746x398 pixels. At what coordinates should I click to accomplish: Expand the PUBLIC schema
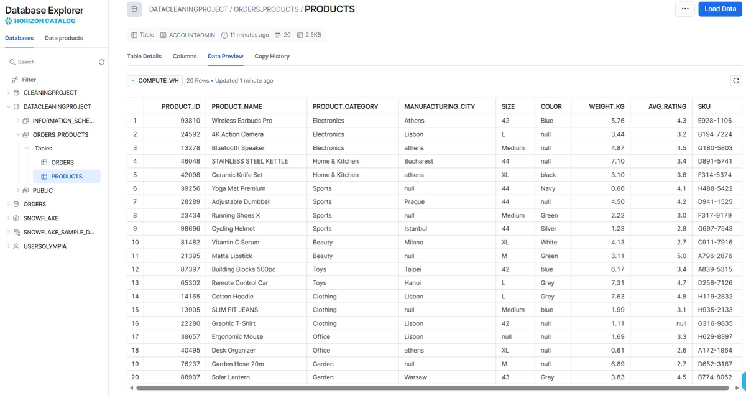point(17,190)
